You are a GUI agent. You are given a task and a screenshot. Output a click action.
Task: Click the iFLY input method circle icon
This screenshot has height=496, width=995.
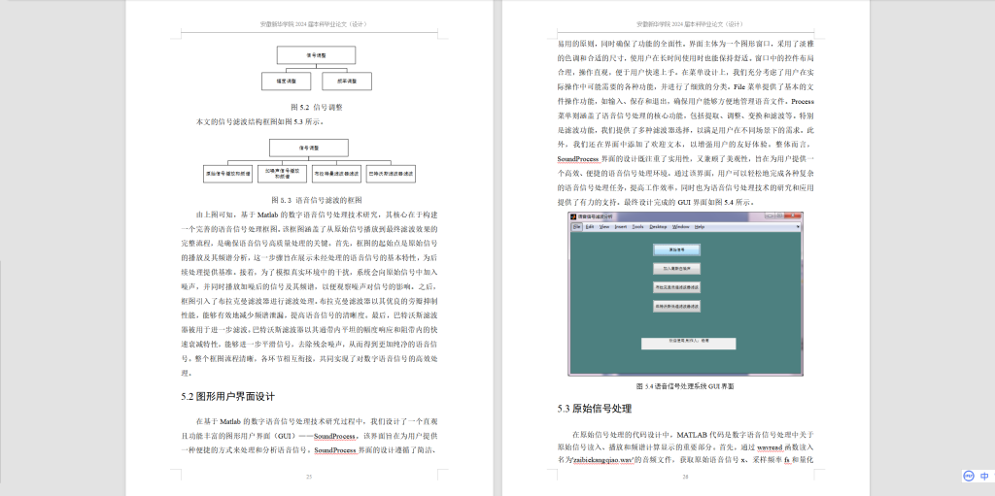pos(969,476)
